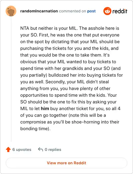Click the "commented on" text
Viewport: 133px width, 174px height.
pyautogui.click(x=72, y=11)
